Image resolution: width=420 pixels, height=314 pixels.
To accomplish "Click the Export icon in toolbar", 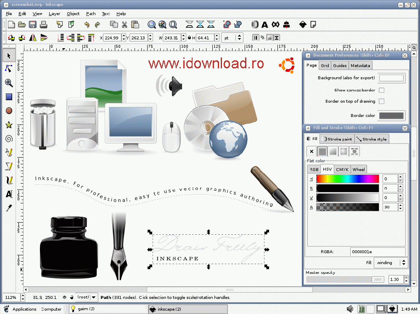I will 71,25.
